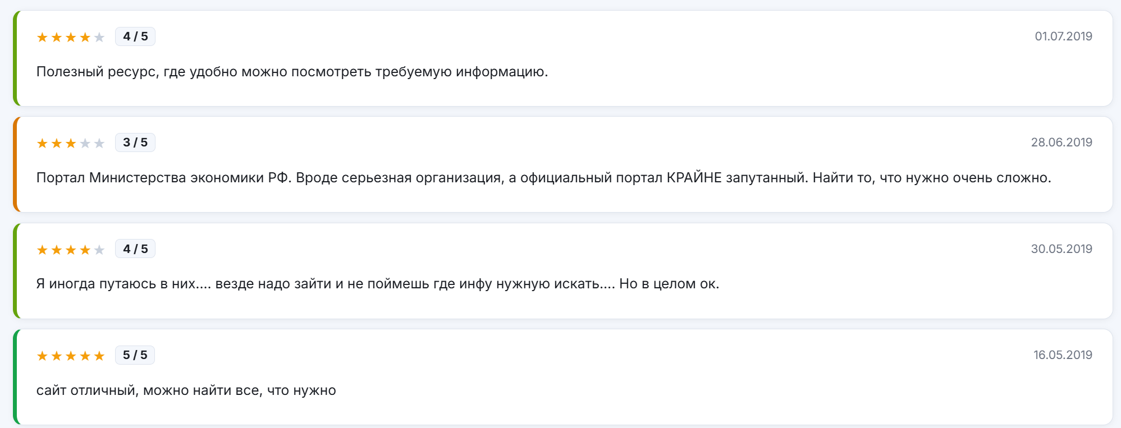Click the grey fifth star in the first review

pyautogui.click(x=99, y=37)
